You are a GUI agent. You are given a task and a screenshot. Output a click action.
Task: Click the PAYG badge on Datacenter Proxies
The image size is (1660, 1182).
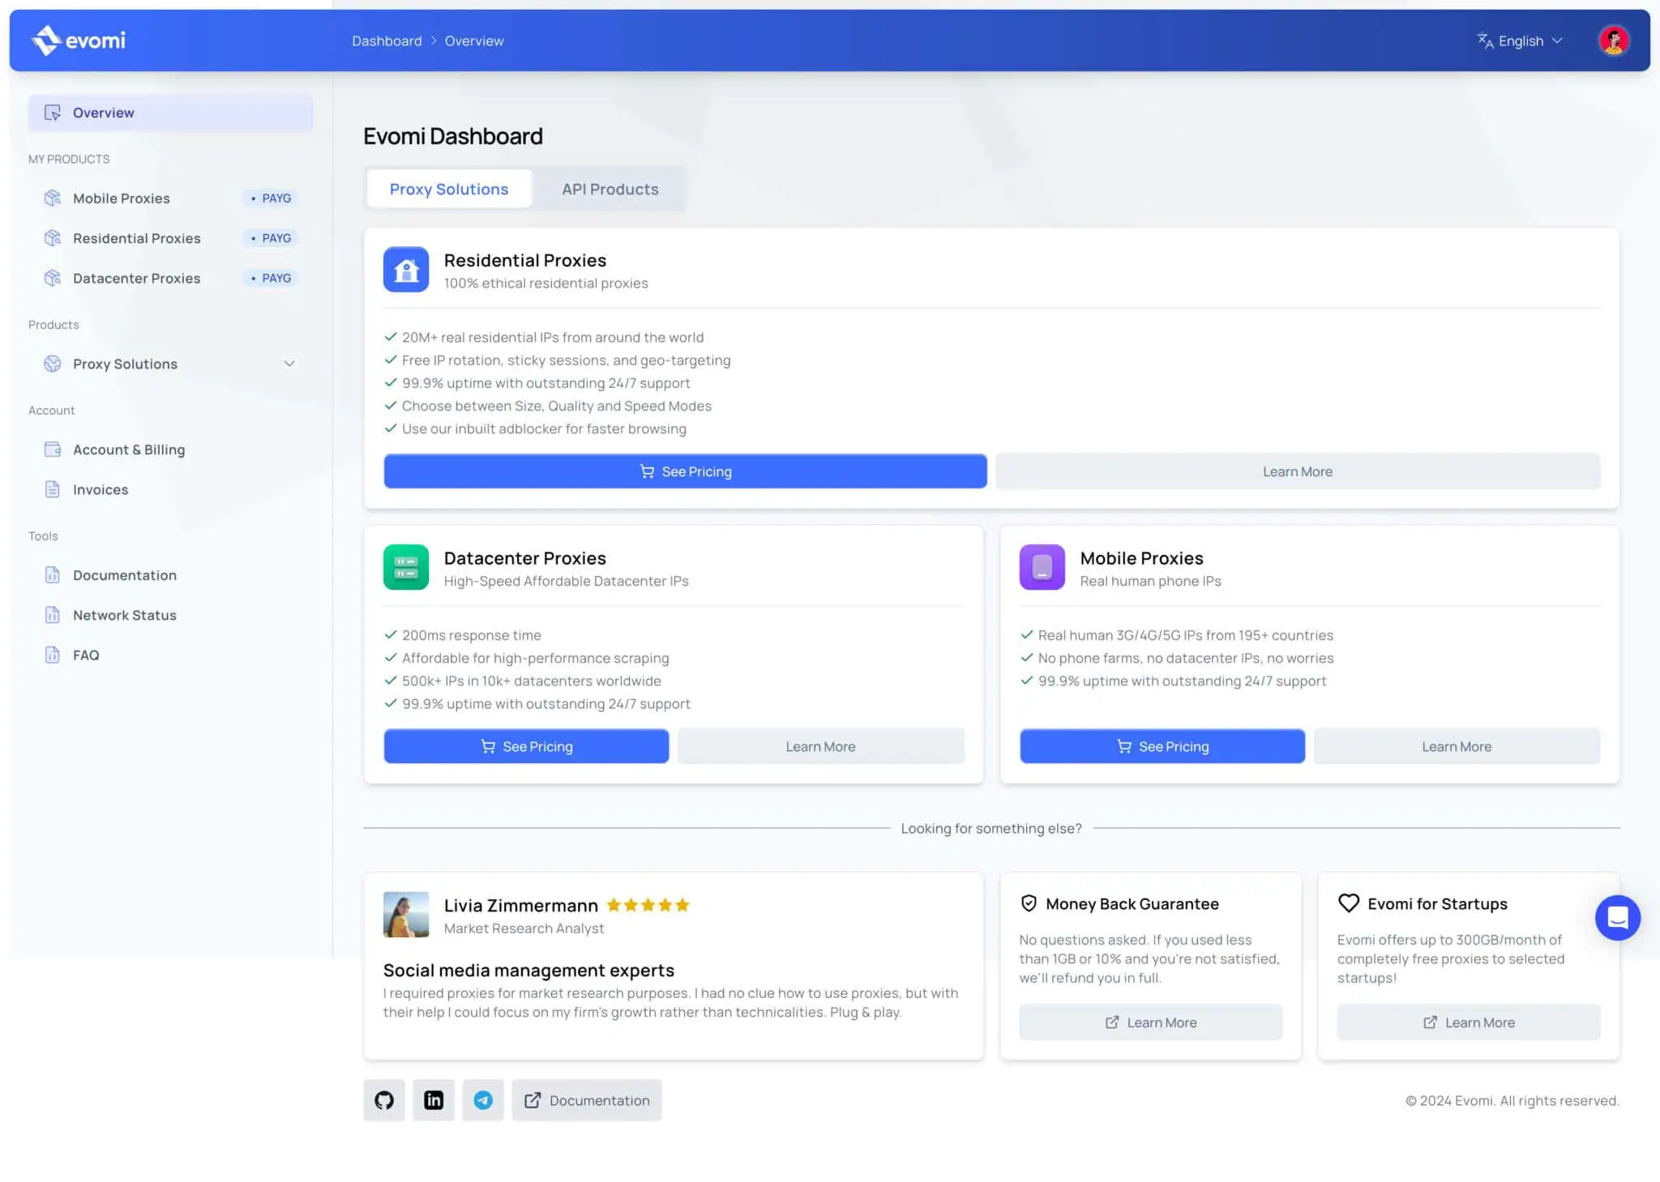271,278
